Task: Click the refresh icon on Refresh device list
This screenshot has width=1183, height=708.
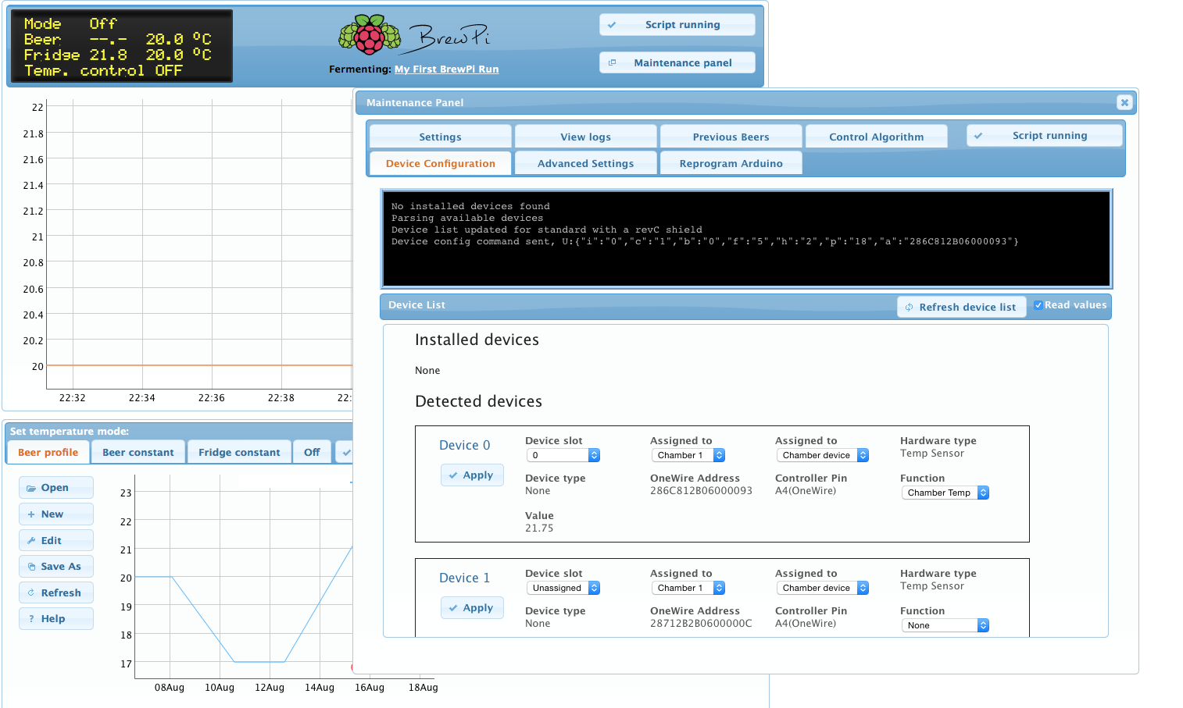Action: point(909,308)
